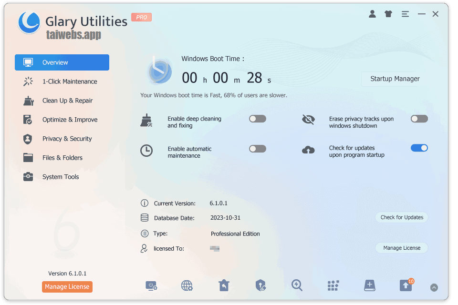Click the Startup Manager button

(x=395, y=79)
